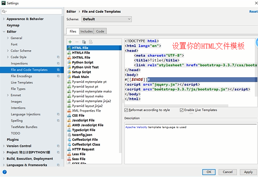Click the reset template icon in the toolbar

[x=91, y=42]
